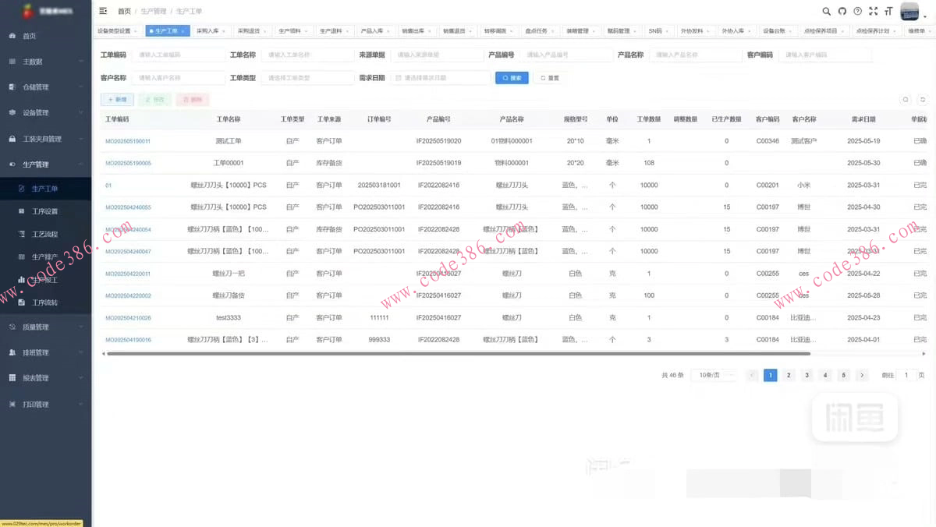Viewport: 936px width, 527px height.
Task: Click the horizontal table scrollbar
Action: 468,354
